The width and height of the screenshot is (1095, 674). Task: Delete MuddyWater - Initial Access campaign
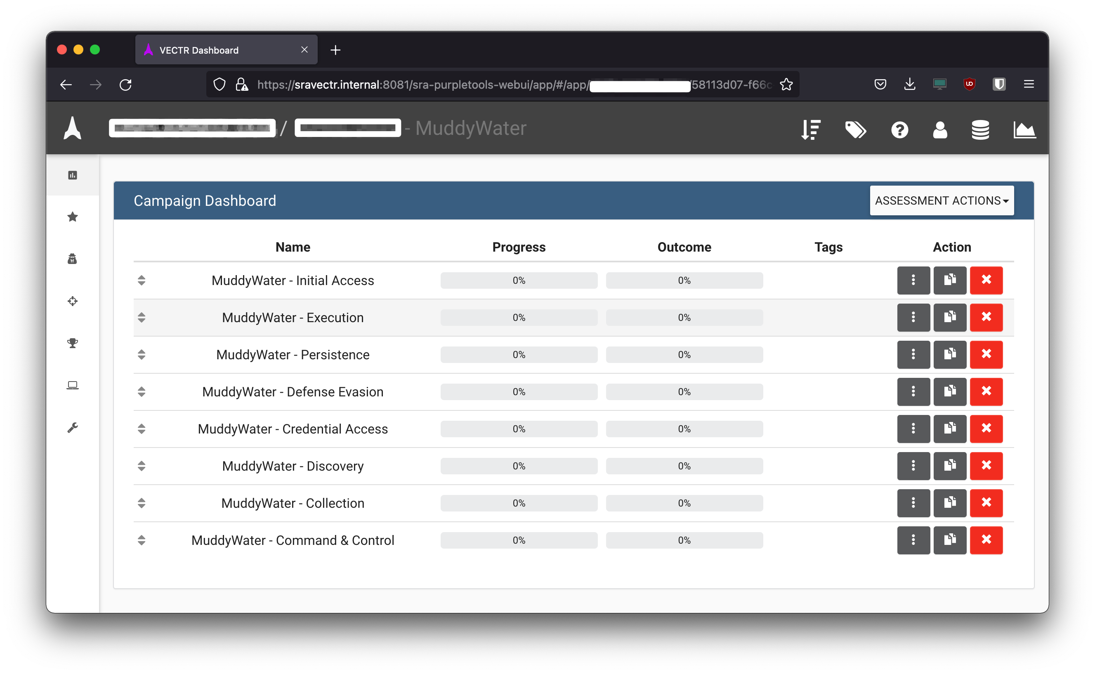986,280
